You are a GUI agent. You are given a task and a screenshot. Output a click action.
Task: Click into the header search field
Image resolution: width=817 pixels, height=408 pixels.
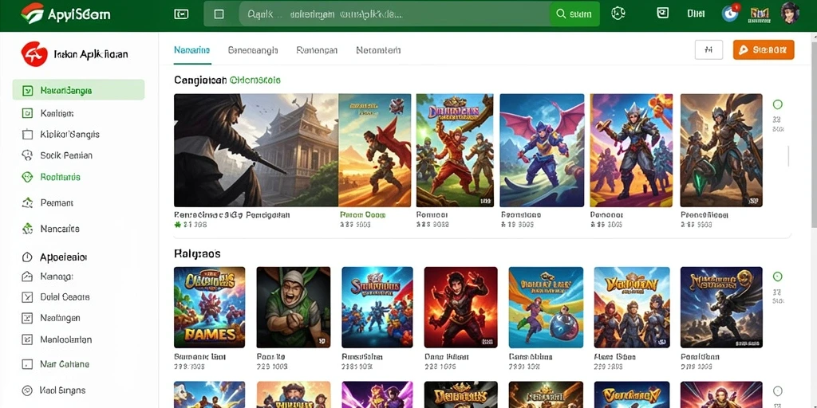394,14
